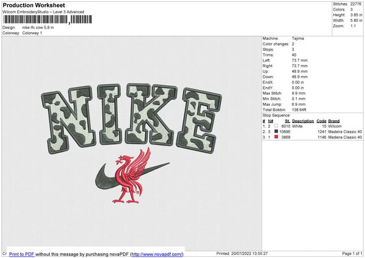
Task: Click the 'Brand' column header
Action: (334, 121)
